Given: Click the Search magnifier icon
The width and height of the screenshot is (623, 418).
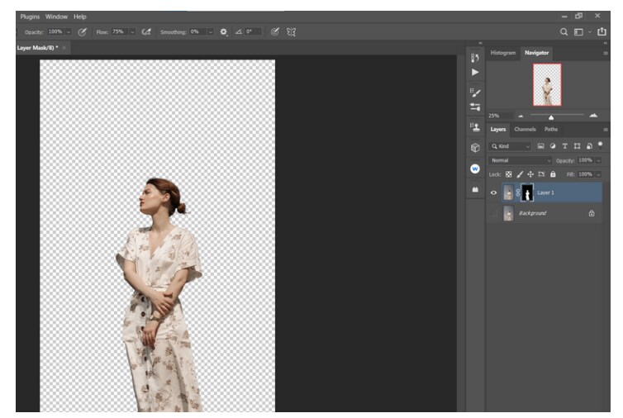Looking at the screenshot, I should coord(564,31).
